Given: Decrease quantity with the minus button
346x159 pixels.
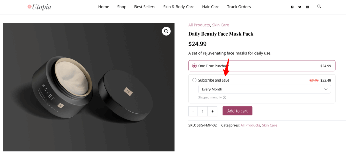Looking at the screenshot, I should pyautogui.click(x=193, y=111).
